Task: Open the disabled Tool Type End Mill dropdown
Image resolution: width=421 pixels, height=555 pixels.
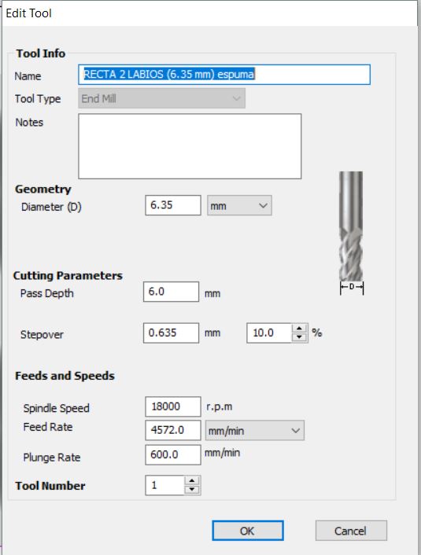Action: [161, 98]
